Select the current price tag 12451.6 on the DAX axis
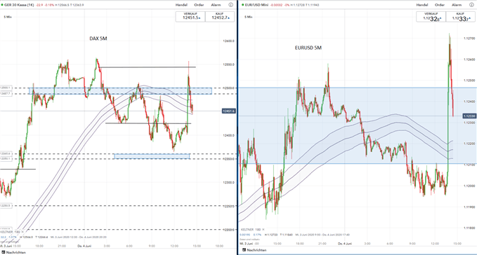This screenshot has width=477, height=255. tap(229, 111)
